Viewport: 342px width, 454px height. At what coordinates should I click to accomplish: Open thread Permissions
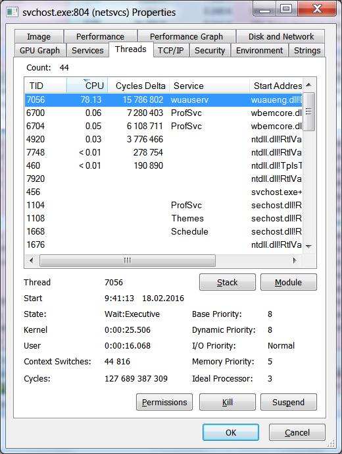click(164, 402)
